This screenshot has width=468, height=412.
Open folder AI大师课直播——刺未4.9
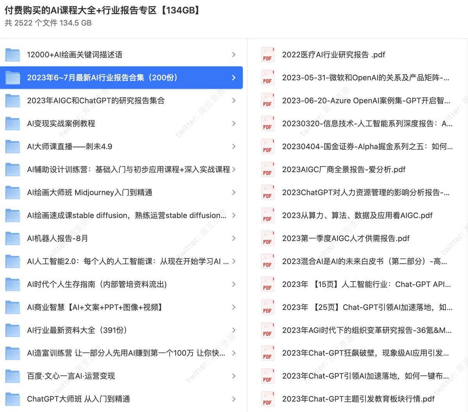(x=121, y=147)
